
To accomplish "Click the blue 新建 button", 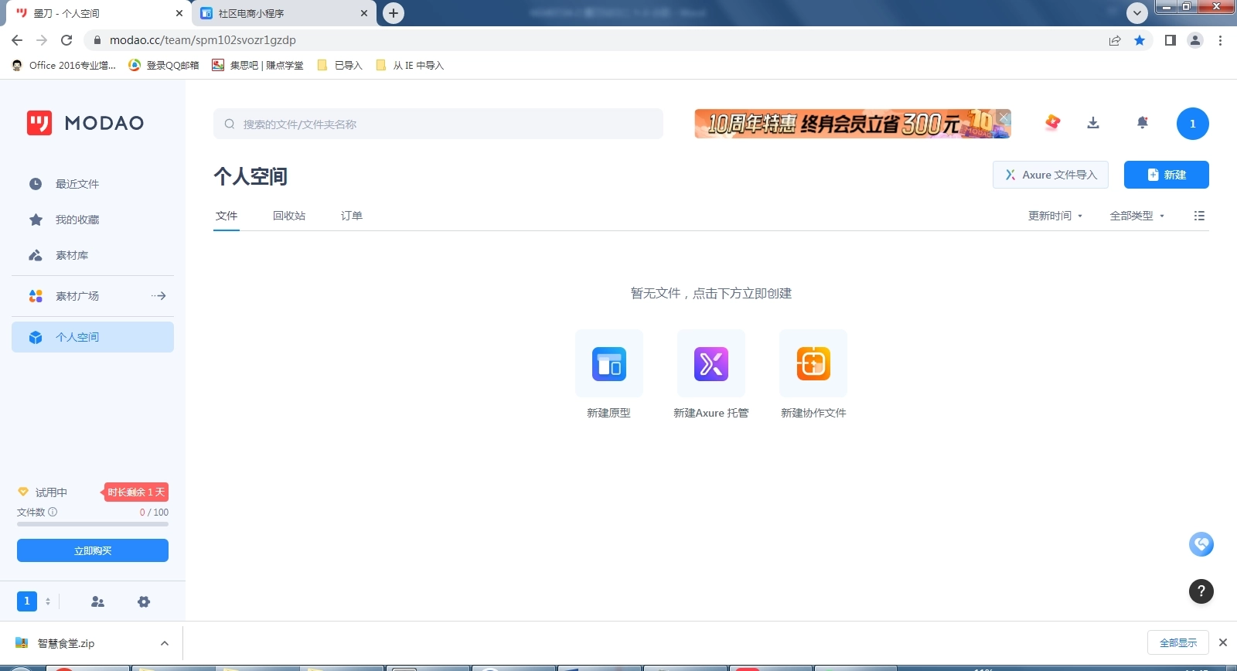I will coord(1166,175).
